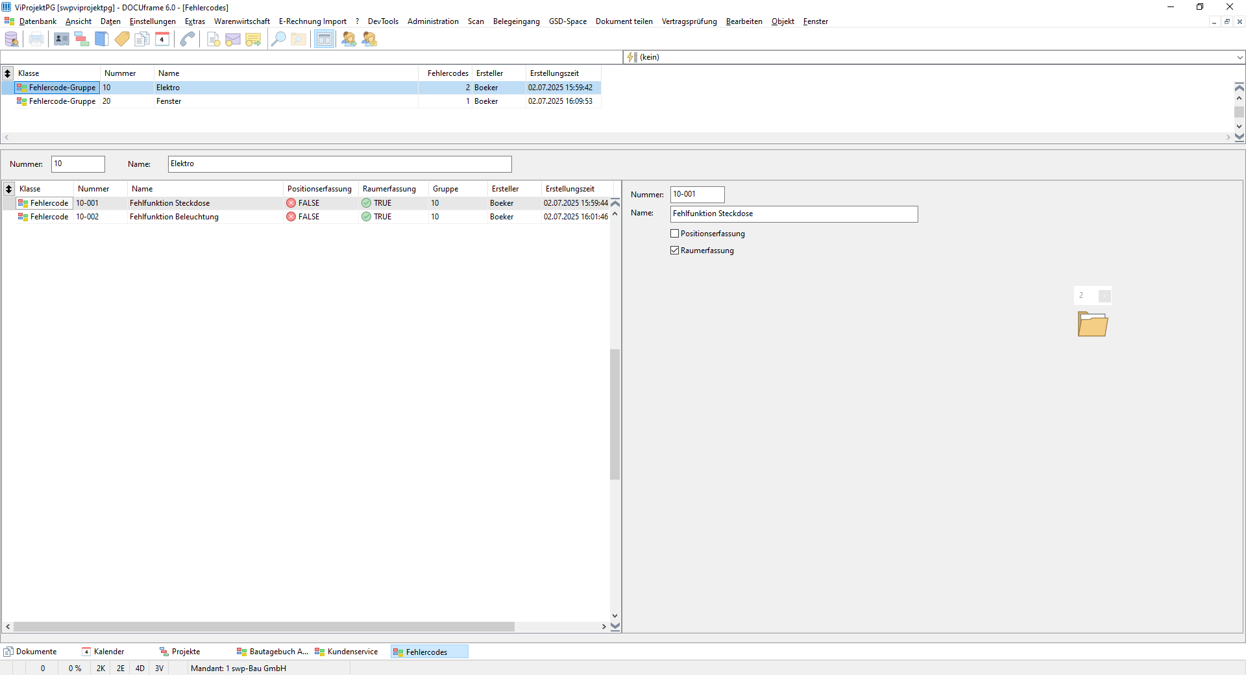Open the Vertragsprüfung menu

point(689,21)
